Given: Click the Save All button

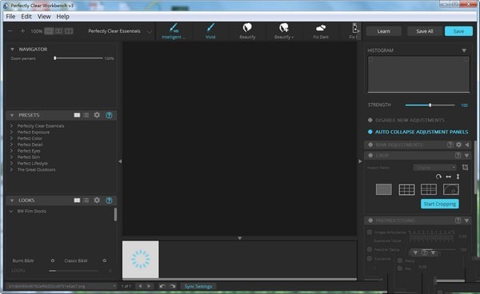Looking at the screenshot, I should pos(424,31).
